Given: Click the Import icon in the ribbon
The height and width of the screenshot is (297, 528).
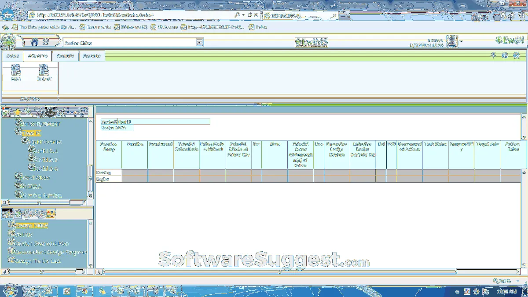Looking at the screenshot, I should (44, 73).
